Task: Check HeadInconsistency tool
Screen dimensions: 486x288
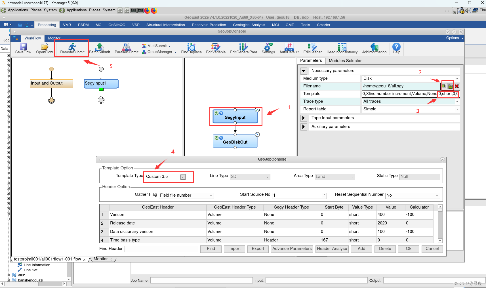Action: (x=342, y=49)
